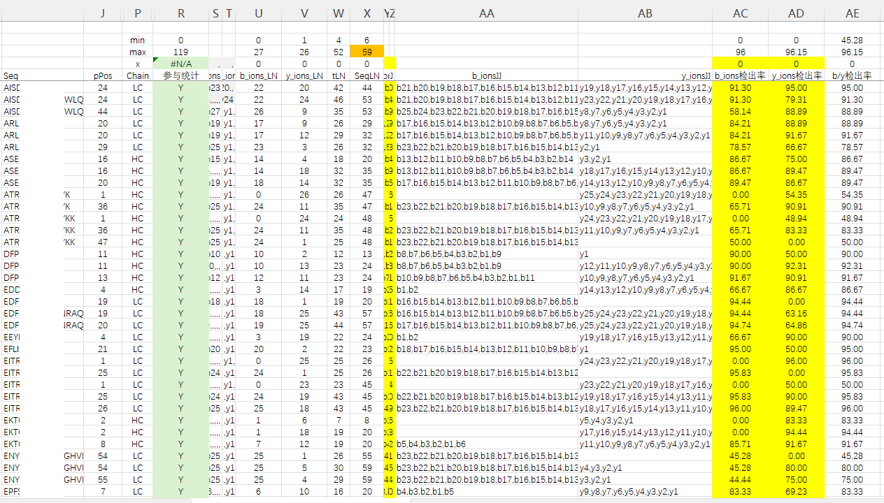Select column AA header
Viewport: 884px width, 503px height.
point(487,13)
